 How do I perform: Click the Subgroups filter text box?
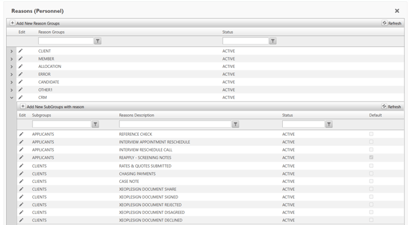click(x=61, y=124)
